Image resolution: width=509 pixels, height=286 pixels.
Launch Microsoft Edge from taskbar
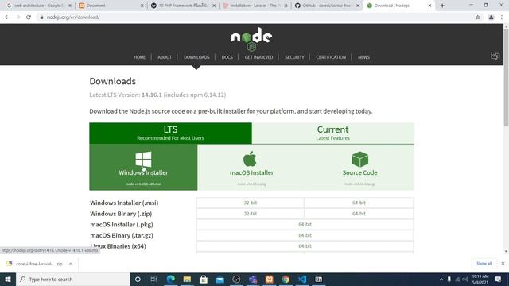170,279
